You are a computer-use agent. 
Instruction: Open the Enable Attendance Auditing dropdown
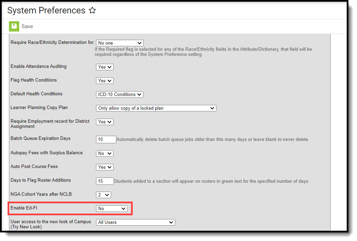pyautogui.click(x=105, y=67)
